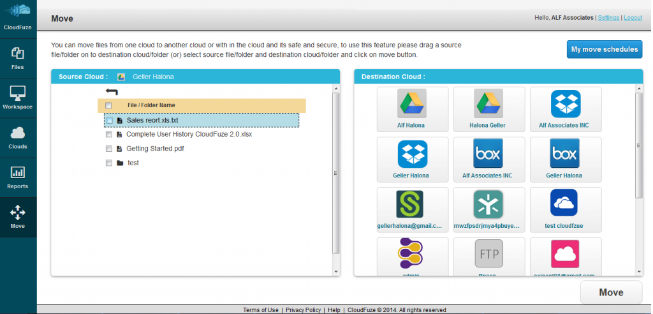Viewport: 653px width, 314px height.
Task: Click destination panel scrollbar down arrow
Action: (x=639, y=272)
